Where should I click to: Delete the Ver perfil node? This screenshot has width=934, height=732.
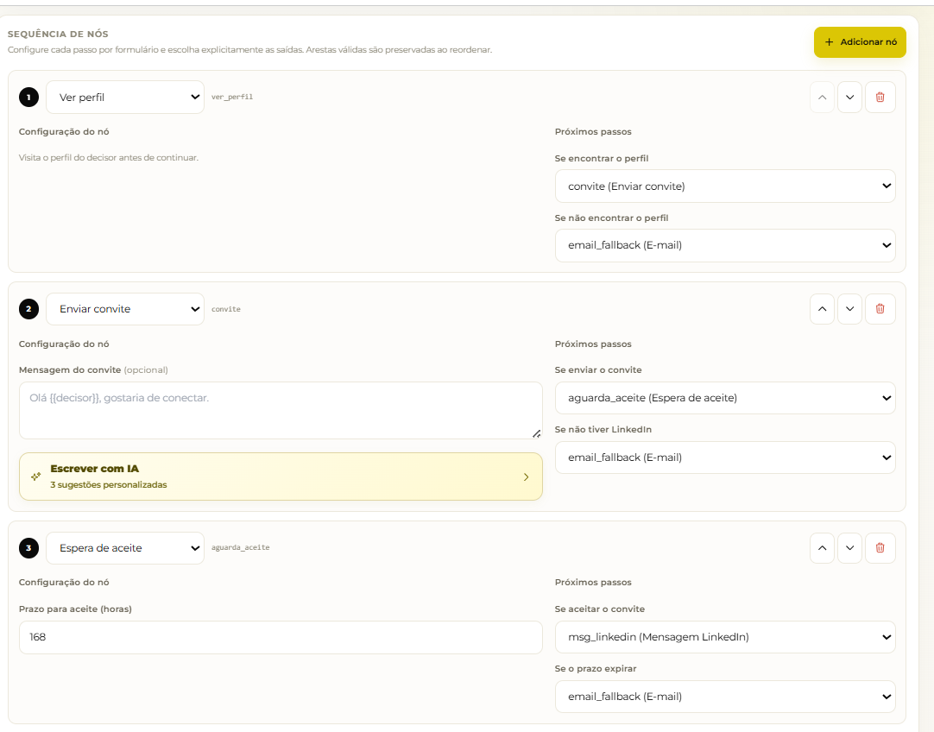tap(880, 97)
